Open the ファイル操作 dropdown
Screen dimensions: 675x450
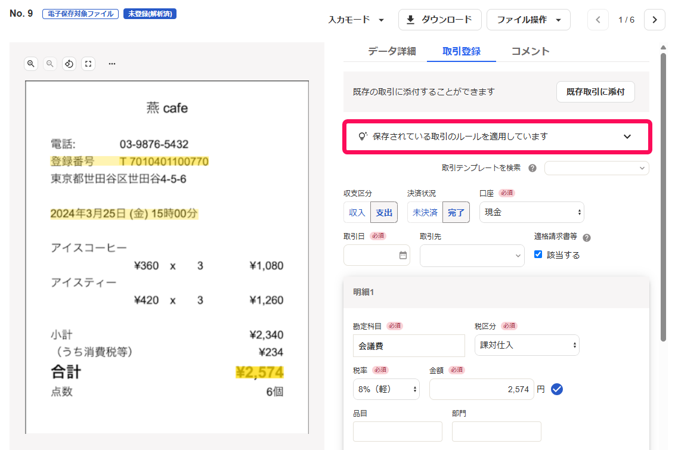click(529, 20)
